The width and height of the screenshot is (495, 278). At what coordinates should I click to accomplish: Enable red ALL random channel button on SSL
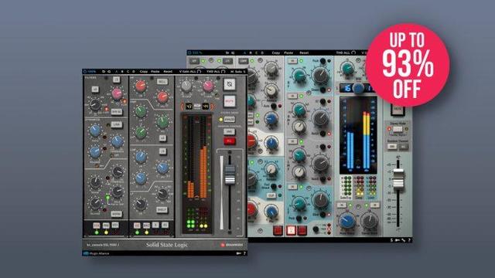pyautogui.click(x=229, y=141)
